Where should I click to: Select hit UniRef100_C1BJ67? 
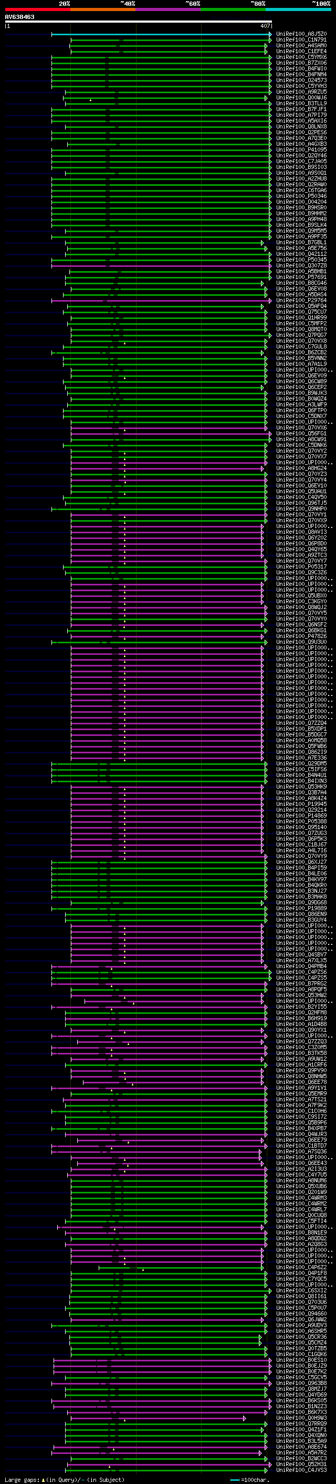point(301,844)
